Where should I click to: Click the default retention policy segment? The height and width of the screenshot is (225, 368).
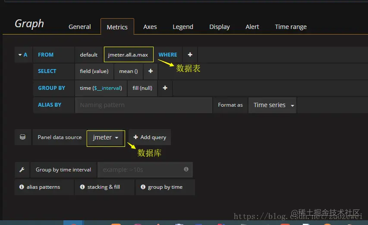89,55
